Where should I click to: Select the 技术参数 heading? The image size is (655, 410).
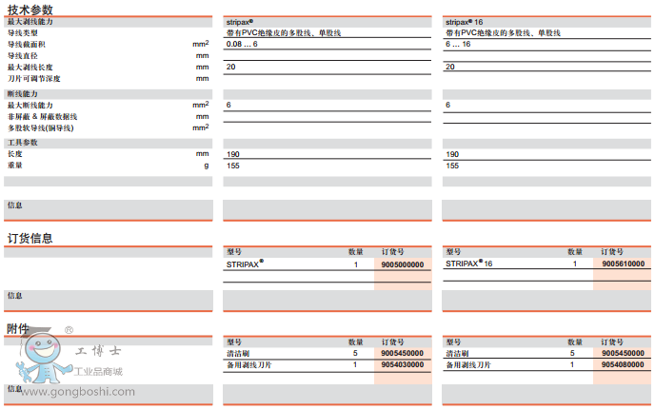(30, 9)
